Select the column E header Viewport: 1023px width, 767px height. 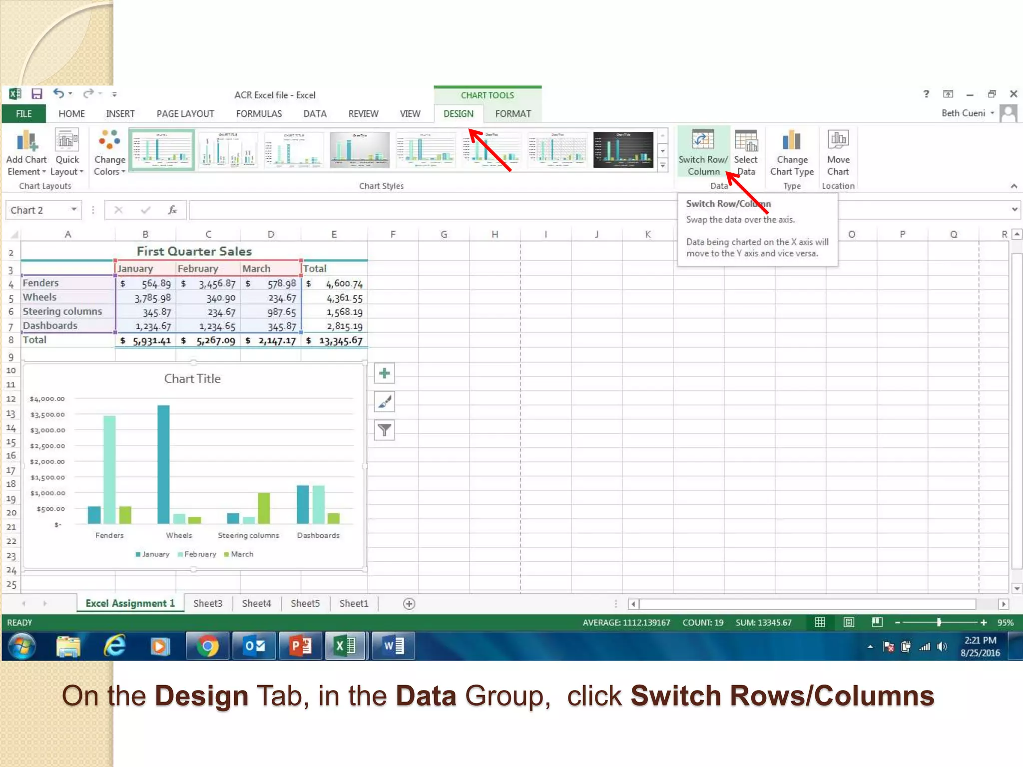click(334, 234)
